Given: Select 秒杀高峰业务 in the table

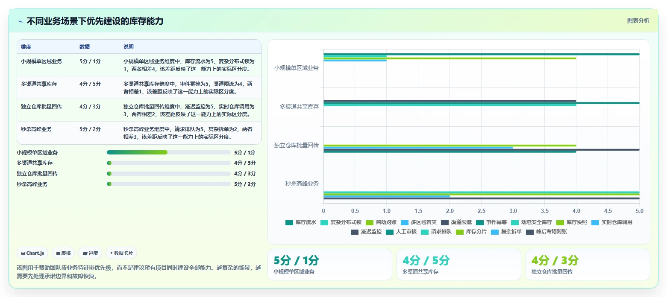Looking at the screenshot, I should 36,129.
